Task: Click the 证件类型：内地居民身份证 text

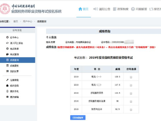Action: point(78,42)
